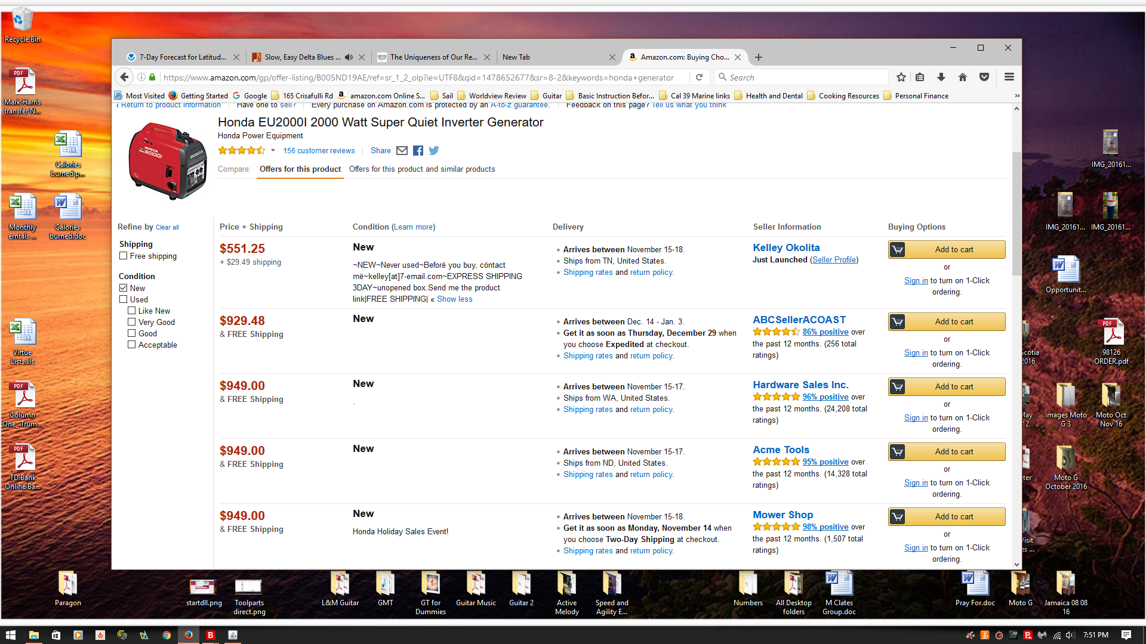Viewport: 1146px width, 644px height.
Task: Click Clear all refinements link
Action: tap(167, 228)
